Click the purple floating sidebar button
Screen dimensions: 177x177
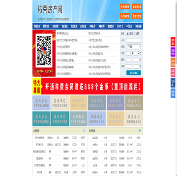point(173,52)
